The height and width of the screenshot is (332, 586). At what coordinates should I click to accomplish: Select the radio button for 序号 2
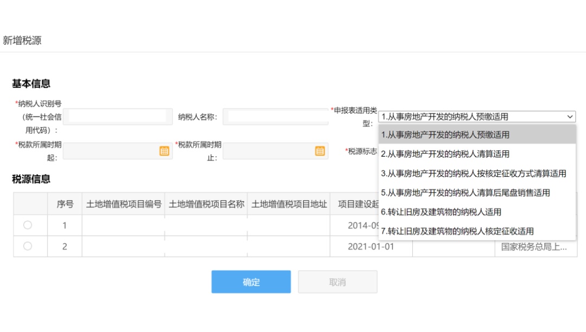coord(28,247)
